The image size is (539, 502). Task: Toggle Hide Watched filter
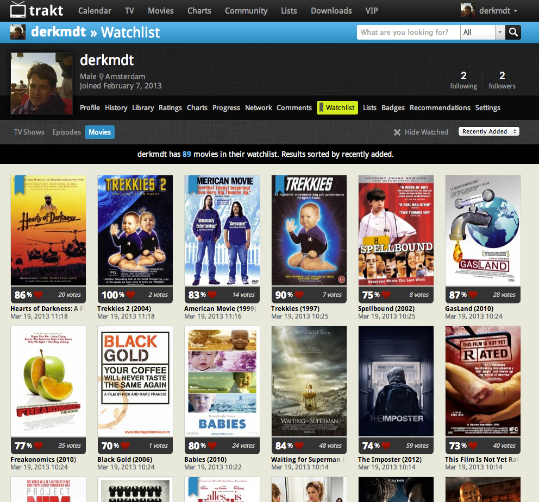coord(421,132)
